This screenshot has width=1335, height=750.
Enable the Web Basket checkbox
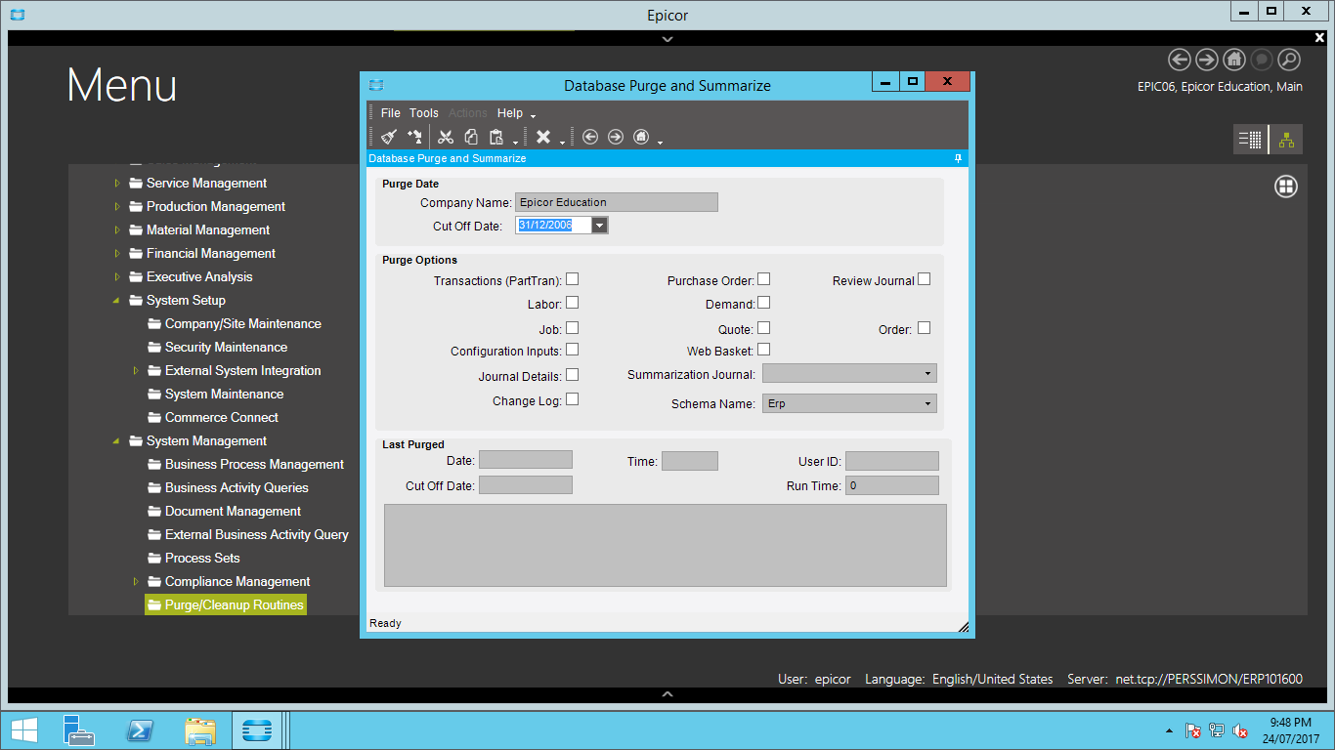pos(764,350)
